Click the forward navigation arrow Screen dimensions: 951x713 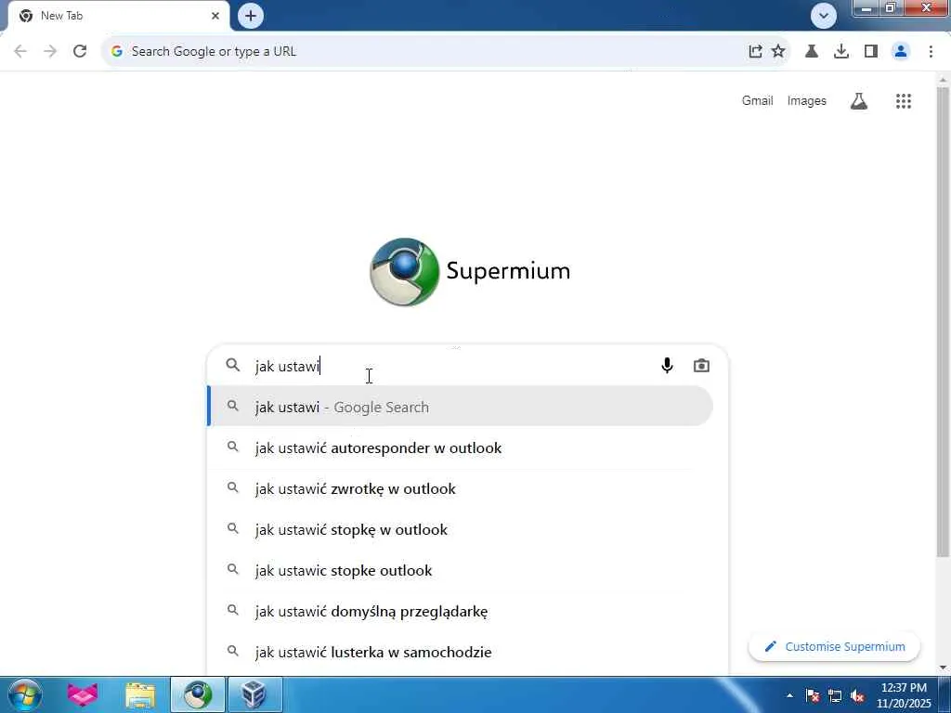point(50,52)
